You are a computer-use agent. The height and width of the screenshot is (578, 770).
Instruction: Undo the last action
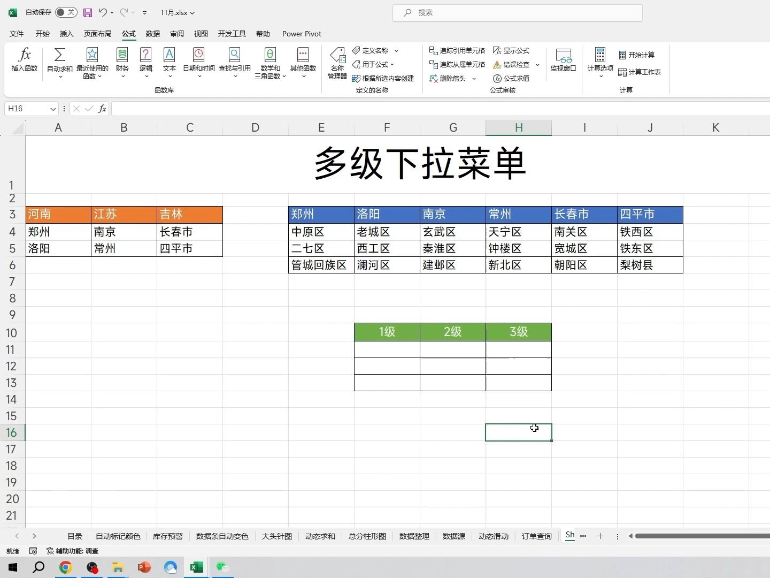[x=103, y=12]
